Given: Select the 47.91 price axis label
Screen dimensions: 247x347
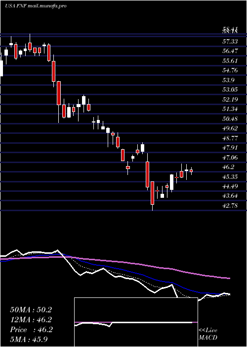Looking at the screenshot, I should click(x=230, y=148).
